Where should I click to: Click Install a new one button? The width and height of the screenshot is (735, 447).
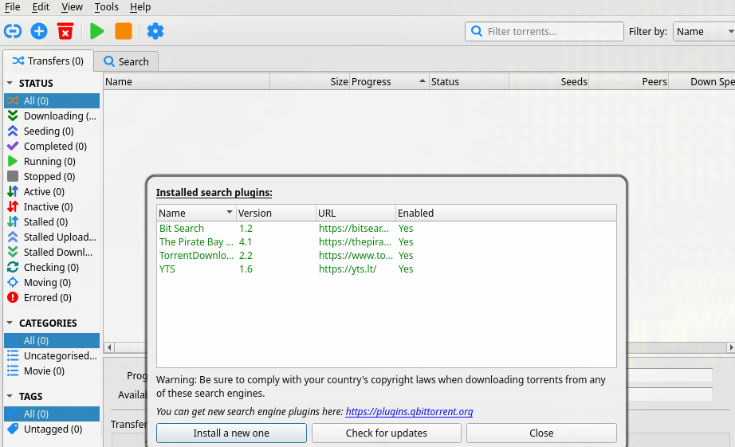coord(231,433)
